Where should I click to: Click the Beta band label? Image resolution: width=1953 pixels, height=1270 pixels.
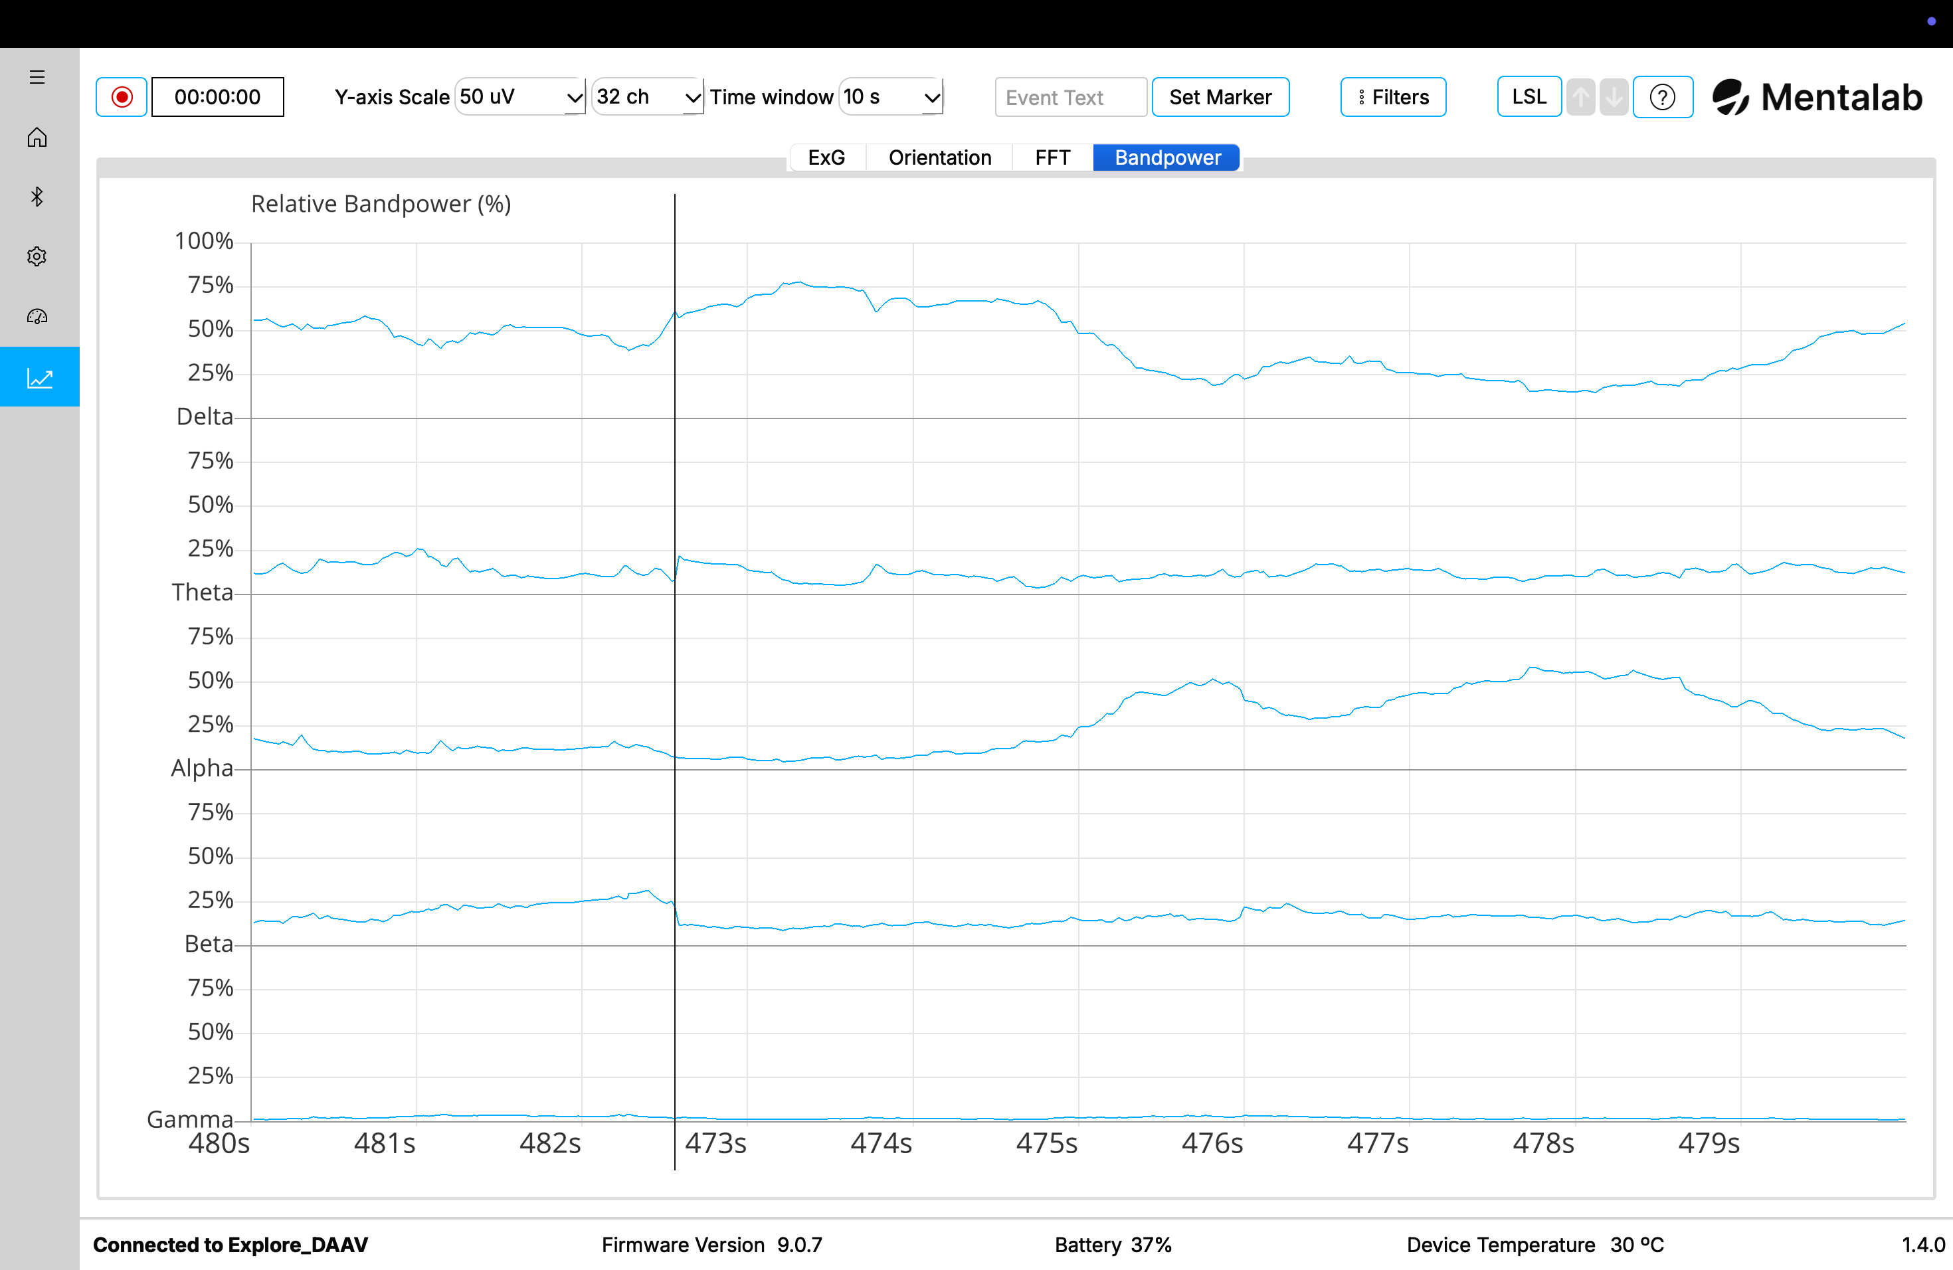pyautogui.click(x=209, y=943)
